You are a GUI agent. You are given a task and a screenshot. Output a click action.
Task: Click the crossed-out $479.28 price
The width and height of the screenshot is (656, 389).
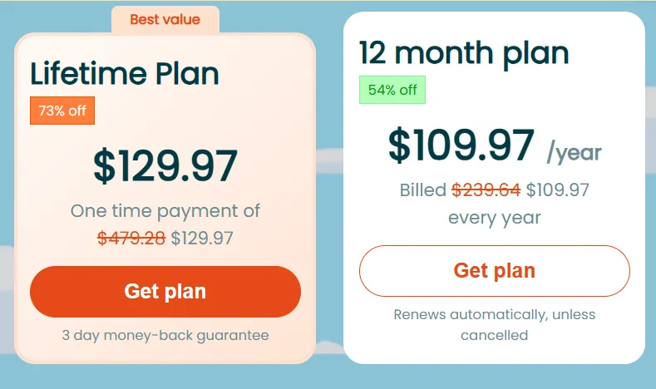coord(131,239)
